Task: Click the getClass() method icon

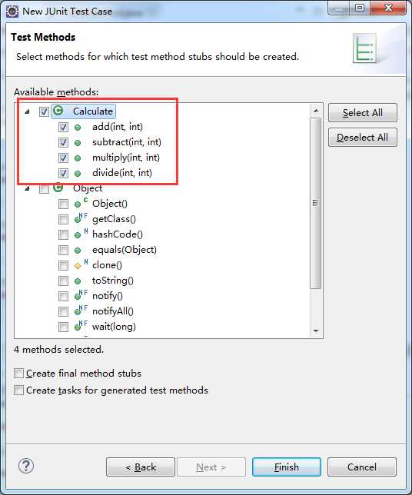Action: click(81, 218)
